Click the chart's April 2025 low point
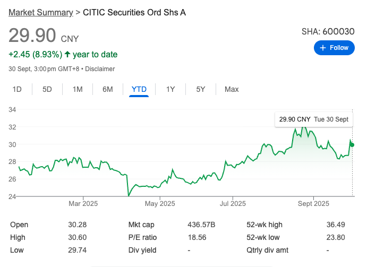This screenshot has height=267, width=367. 129,195
